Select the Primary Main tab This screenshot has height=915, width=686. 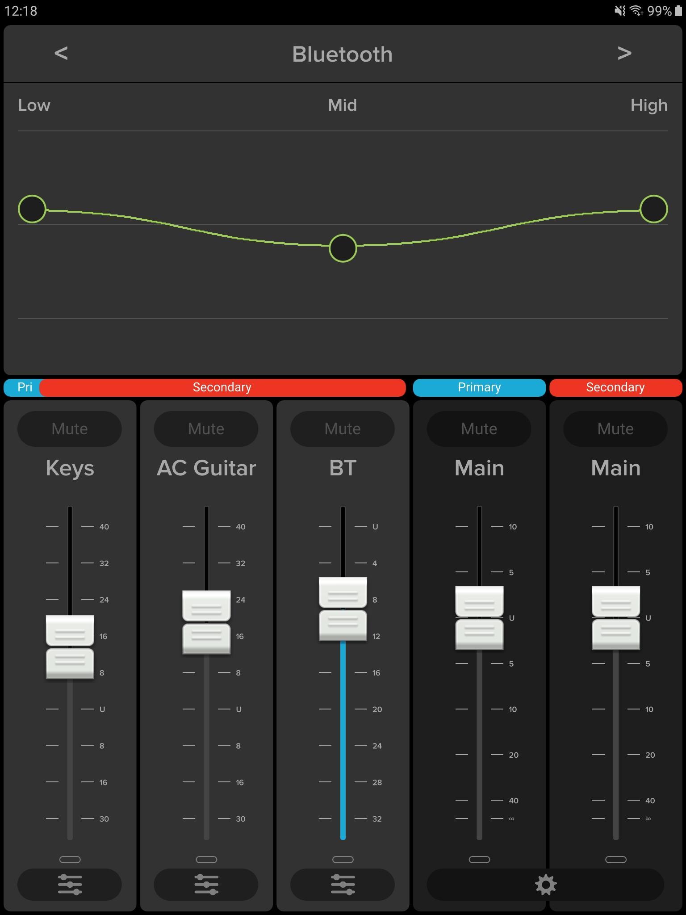pos(479,387)
